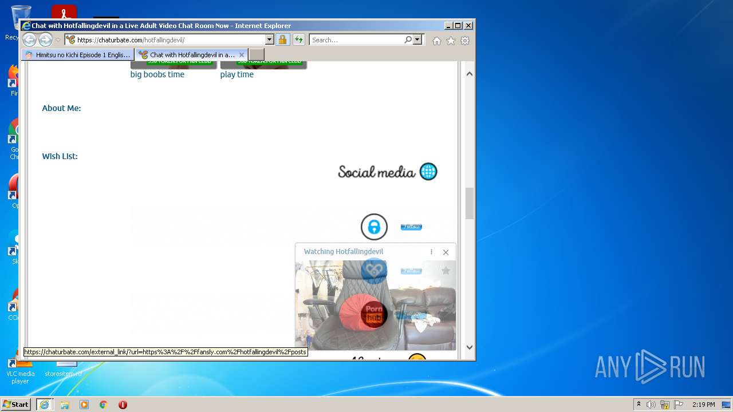Screen dimensions: 733x412
Task: Click the page scrollbar up arrow
Action: 470,74
